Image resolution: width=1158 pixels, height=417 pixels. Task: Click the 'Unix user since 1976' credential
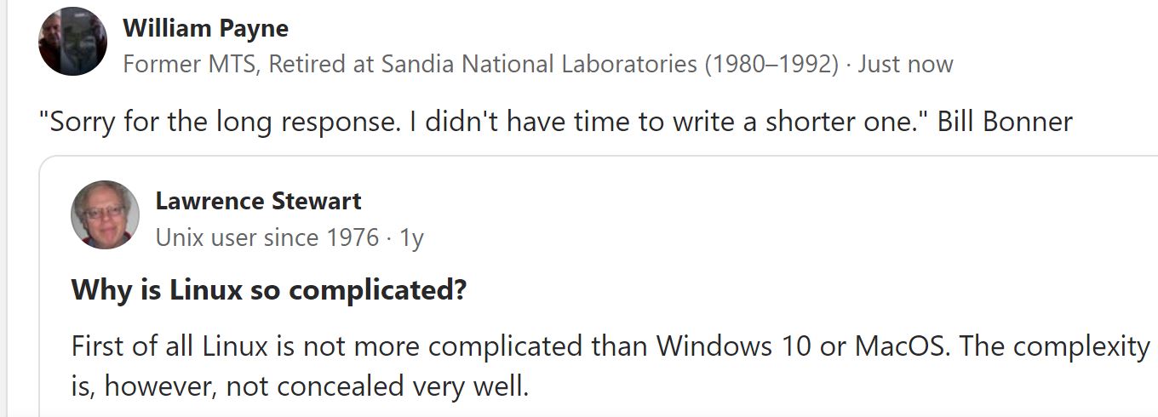(x=267, y=237)
